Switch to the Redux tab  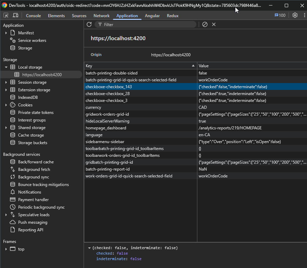pyautogui.click(x=173, y=16)
